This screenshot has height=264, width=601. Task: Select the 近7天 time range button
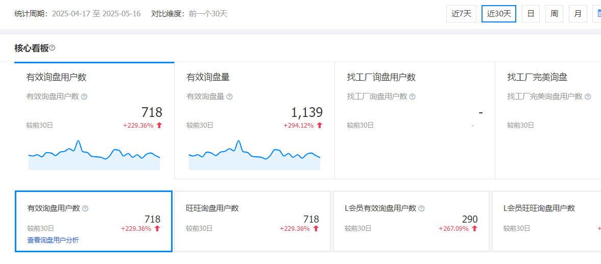coord(461,14)
